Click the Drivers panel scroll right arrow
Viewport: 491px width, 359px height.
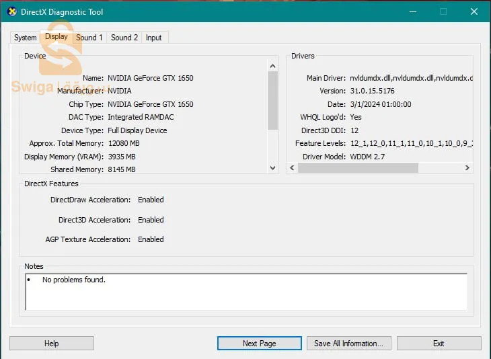click(467, 168)
